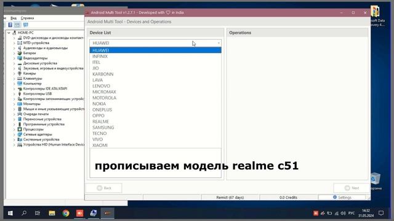Click the red recorder app taskbar icon

coord(79,213)
